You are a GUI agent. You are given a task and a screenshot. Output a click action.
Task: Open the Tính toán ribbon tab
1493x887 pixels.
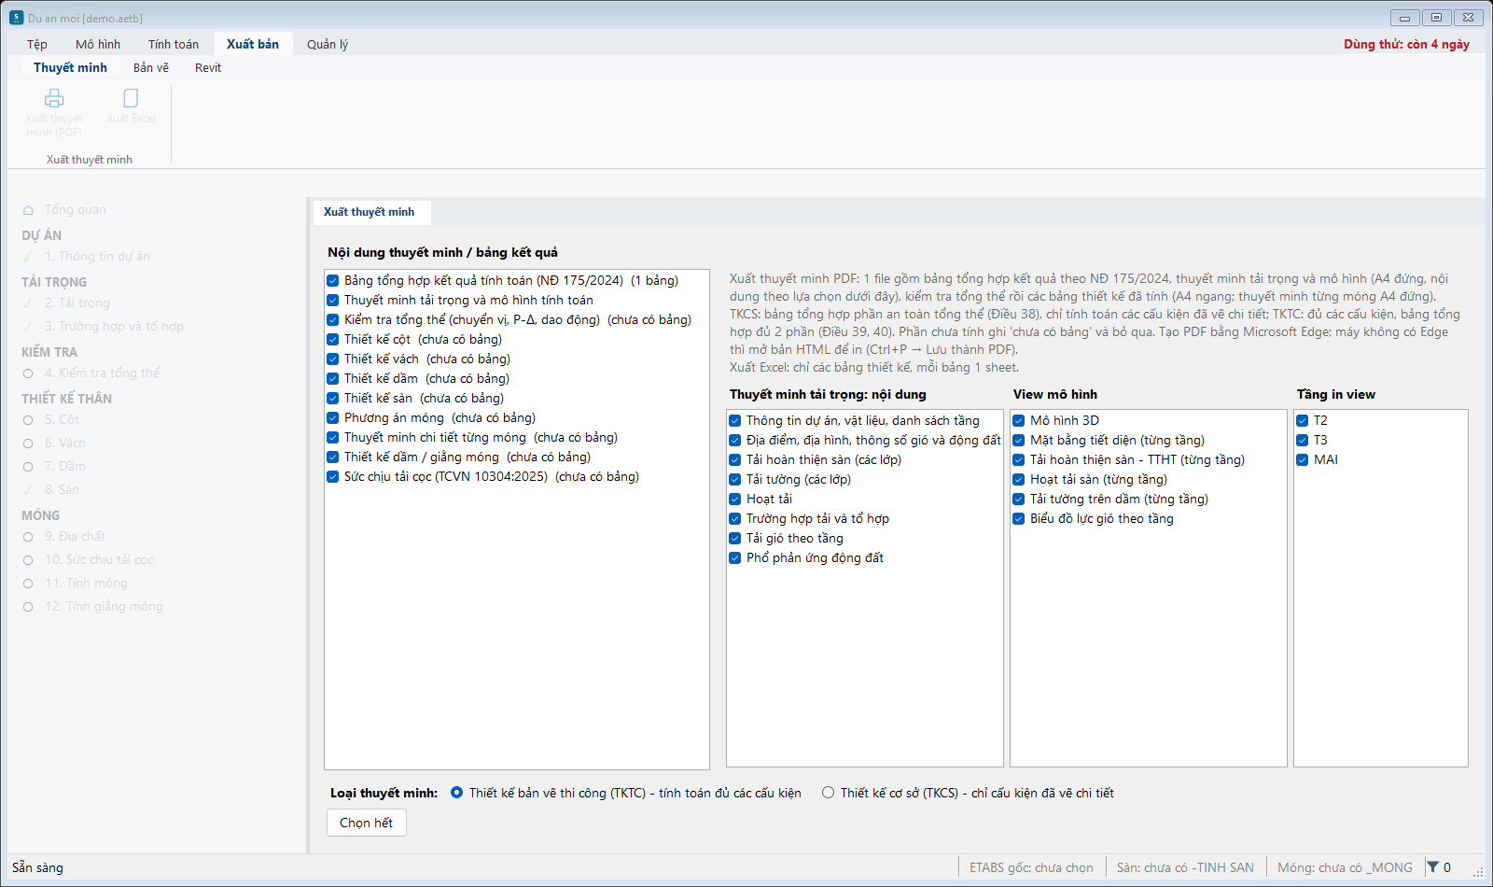[x=174, y=44]
